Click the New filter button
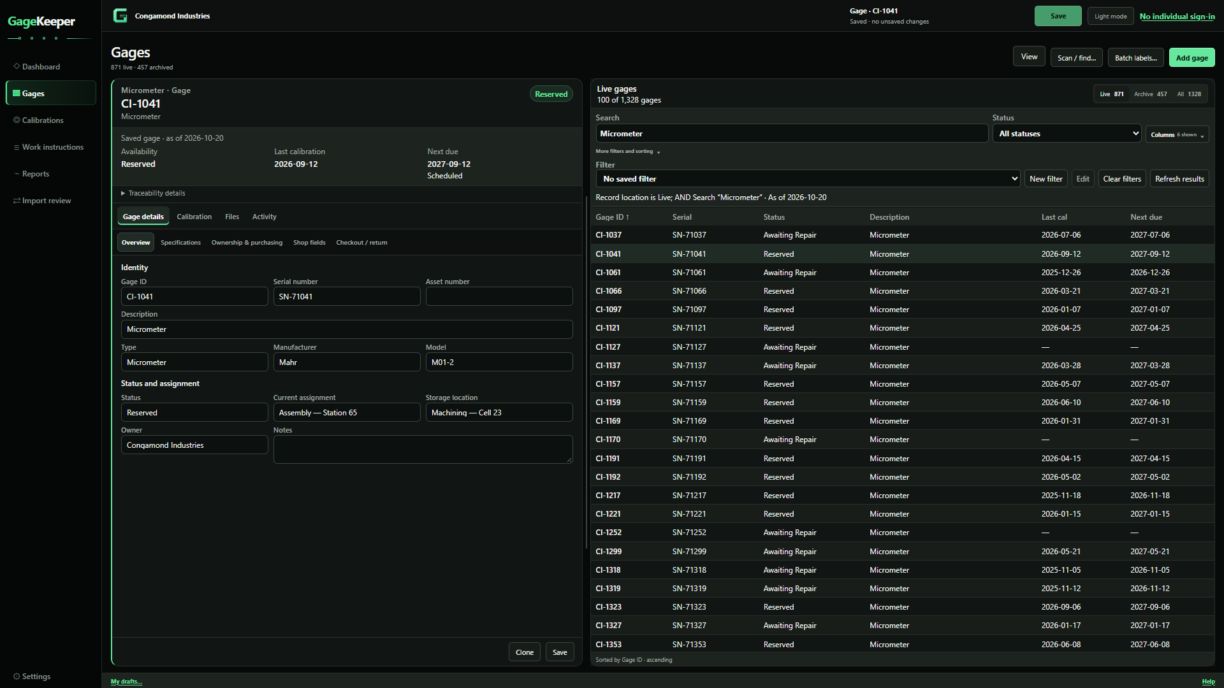Screen dimensions: 1224x688 [1045, 178]
